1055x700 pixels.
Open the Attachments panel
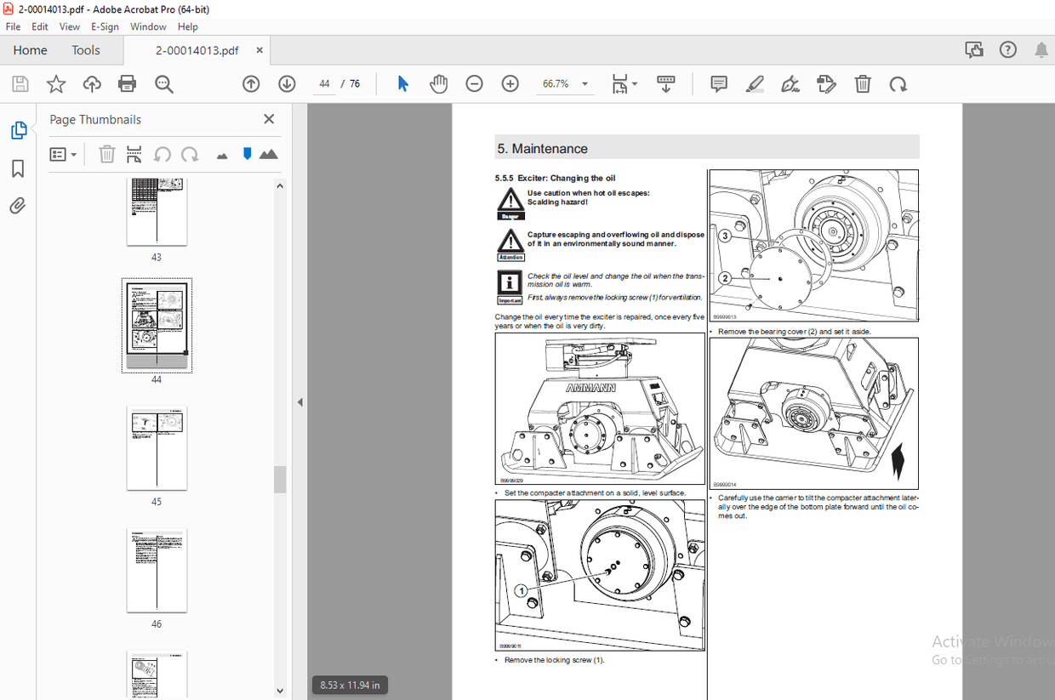click(19, 205)
